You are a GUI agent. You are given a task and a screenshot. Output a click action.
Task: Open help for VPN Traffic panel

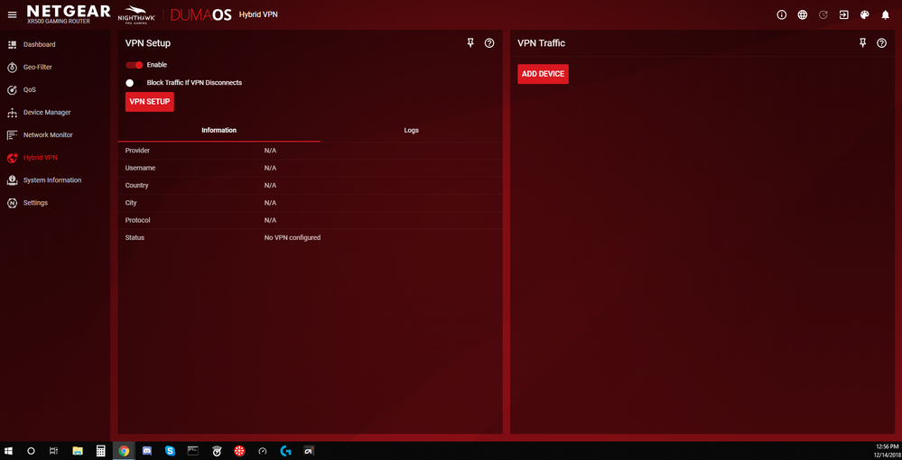(881, 43)
